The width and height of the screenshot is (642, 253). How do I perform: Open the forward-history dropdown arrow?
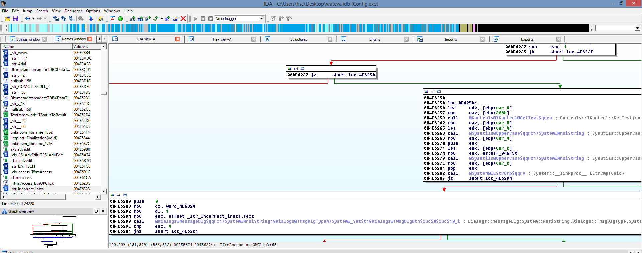(x=45, y=19)
